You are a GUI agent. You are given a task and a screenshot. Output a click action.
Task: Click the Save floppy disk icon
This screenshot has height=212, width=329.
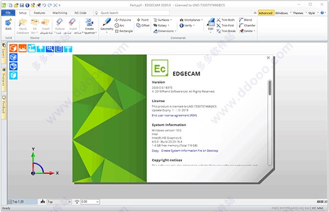(x=21, y=5)
